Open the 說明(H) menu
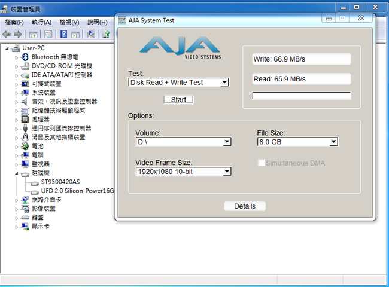The height and width of the screenshot is (287, 389). tap(98, 22)
